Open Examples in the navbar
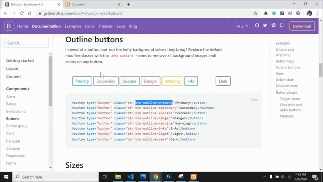This screenshot has height=182, width=323. point(73,26)
